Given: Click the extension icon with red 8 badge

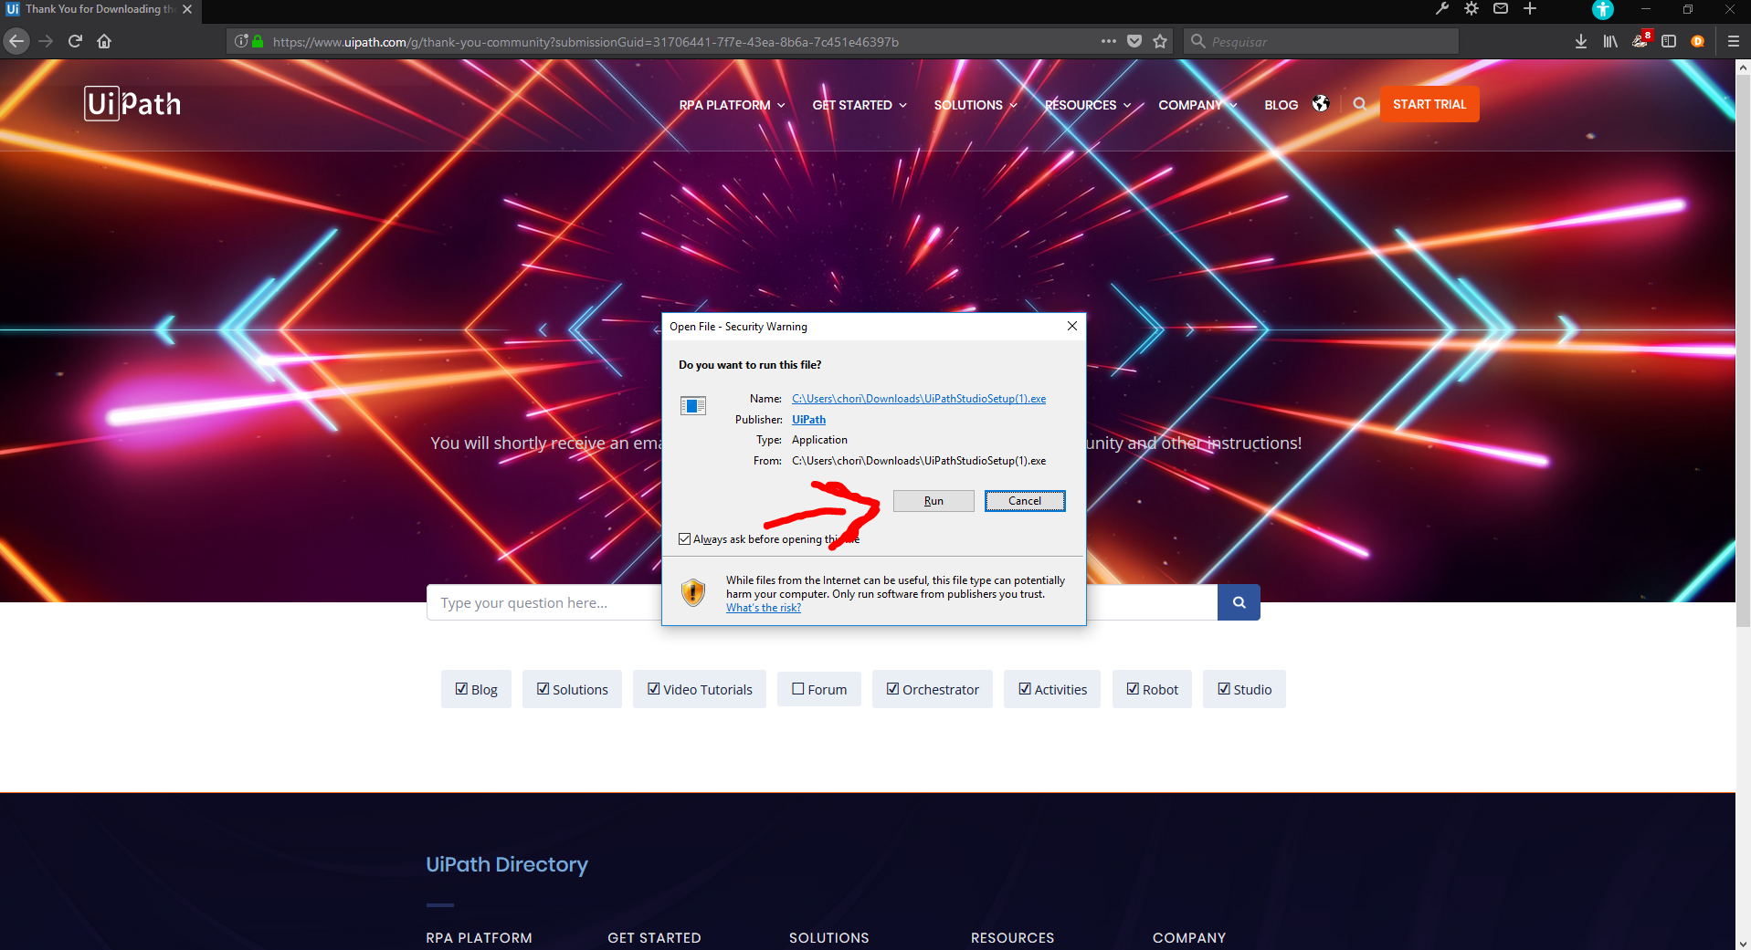Looking at the screenshot, I should [1641, 40].
